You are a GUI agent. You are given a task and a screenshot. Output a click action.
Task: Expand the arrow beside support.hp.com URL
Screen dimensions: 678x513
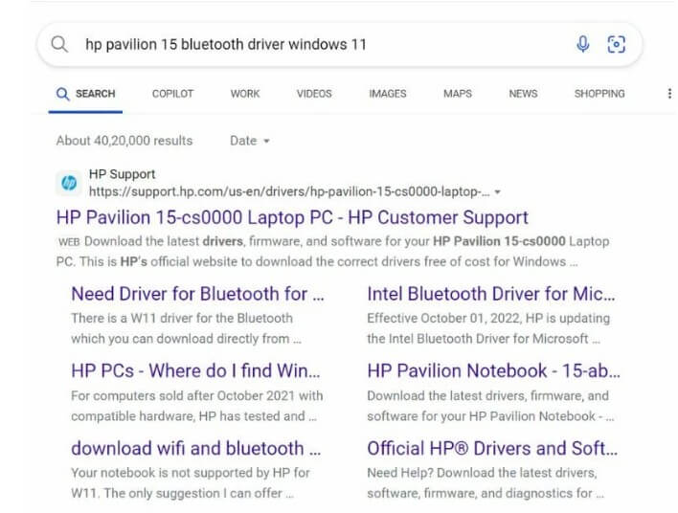point(498,191)
